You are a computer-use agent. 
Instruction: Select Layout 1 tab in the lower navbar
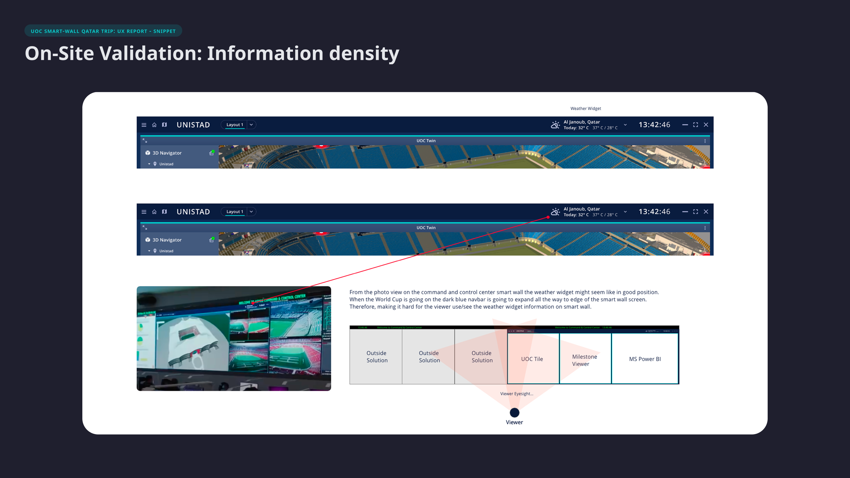point(235,211)
